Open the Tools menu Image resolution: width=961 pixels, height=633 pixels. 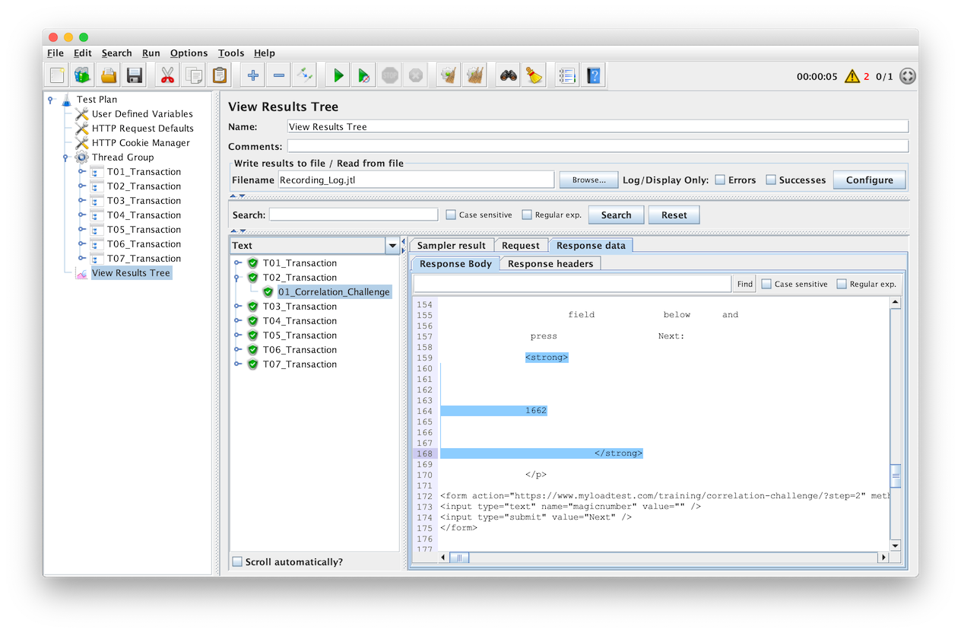pyautogui.click(x=231, y=53)
